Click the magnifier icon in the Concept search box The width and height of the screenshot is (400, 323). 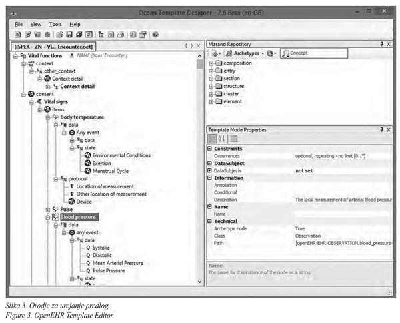286,53
